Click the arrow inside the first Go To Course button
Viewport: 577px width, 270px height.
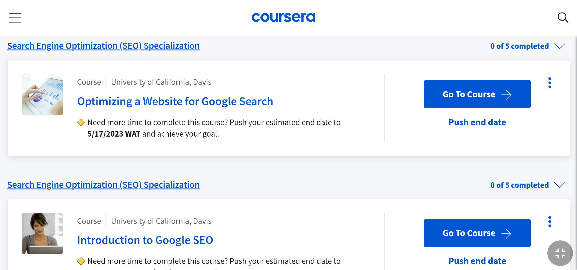click(x=506, y=94)
